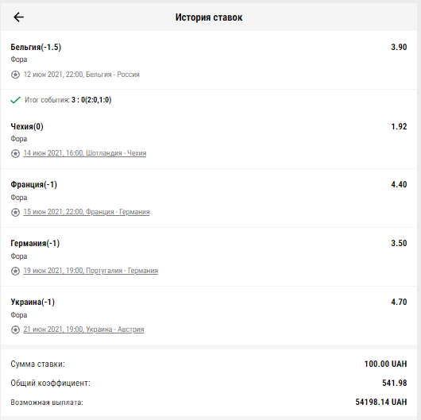Click soccer ball icon for Франция - Германия
The width and height of the screenshot is (421, 420).
[x=15, y=212]
